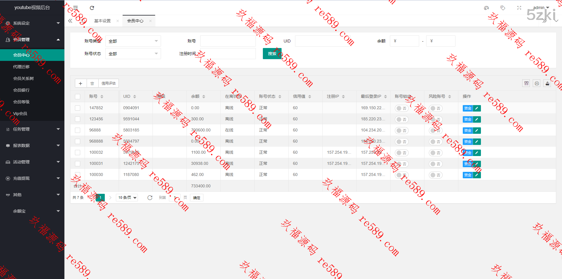Click the plus add-member icon button

click(x=80, y=83)
